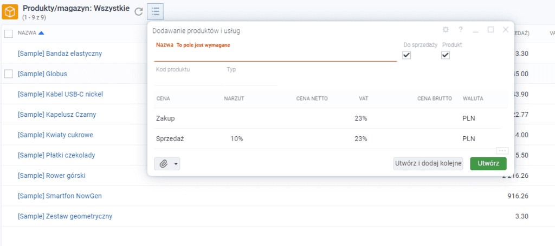Uncheck the Produkt checkbox
The height and width of the screenshot is (246, 555).
click(x=446, y=55)
